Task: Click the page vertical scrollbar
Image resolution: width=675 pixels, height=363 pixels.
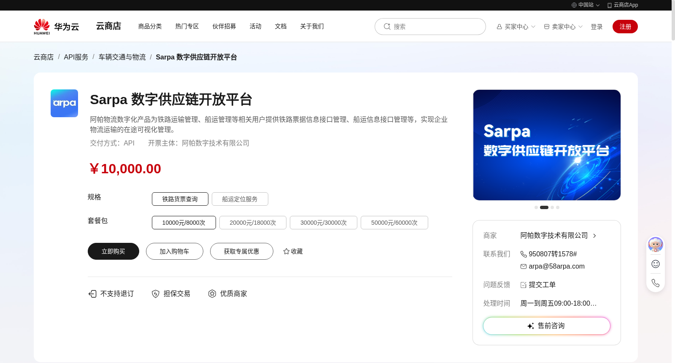Action: [673, 21]
